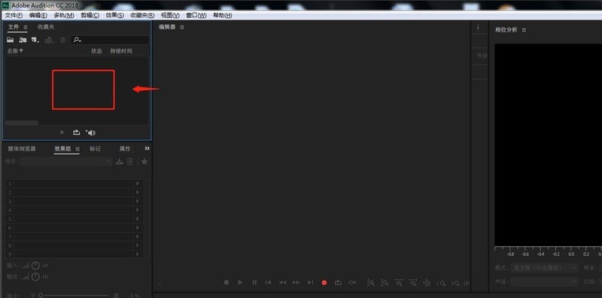The image size is (602, 298).
Task: Toggle loop playback in Editor transport
Action: 338,282
